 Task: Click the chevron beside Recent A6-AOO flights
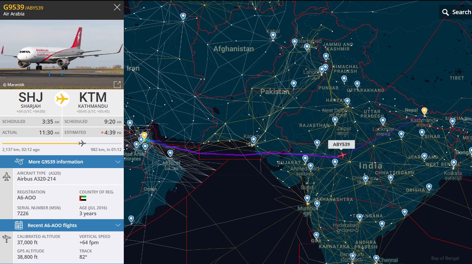tap(118, 225)
